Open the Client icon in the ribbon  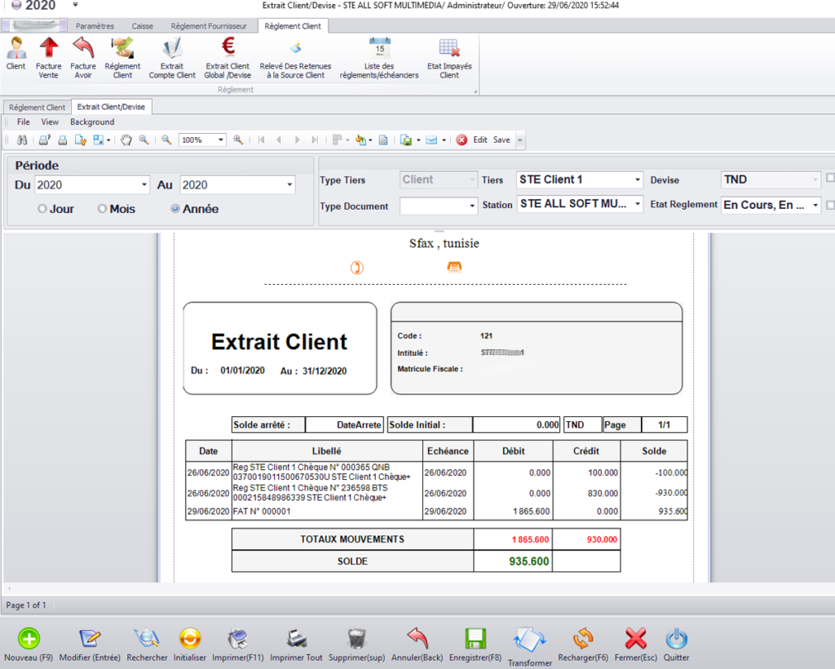[x=16, y=54]
